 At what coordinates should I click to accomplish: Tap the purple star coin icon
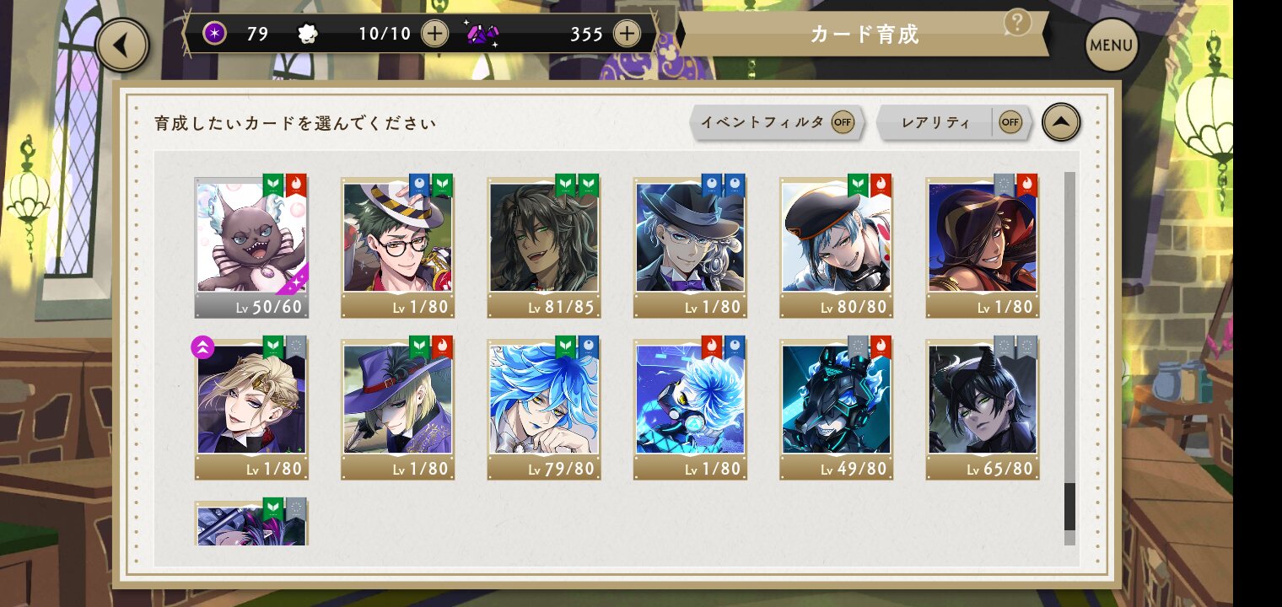coord(215,34)
